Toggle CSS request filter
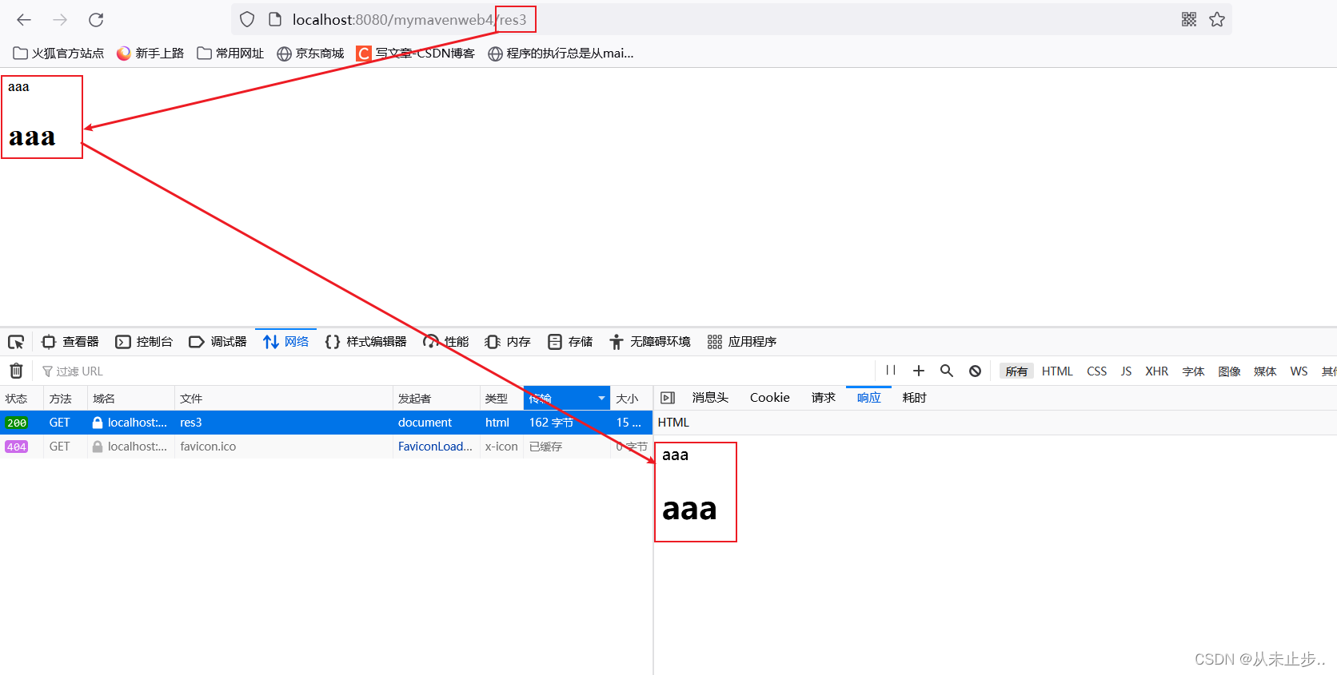 pyautogui.click(x=1097, y=371)
